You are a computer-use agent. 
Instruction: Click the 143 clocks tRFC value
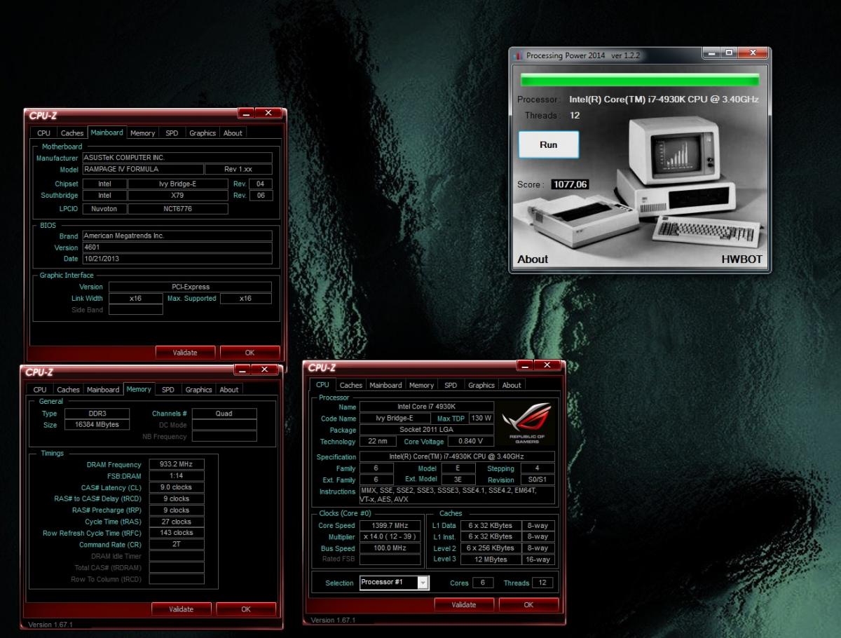pos(176,533)
